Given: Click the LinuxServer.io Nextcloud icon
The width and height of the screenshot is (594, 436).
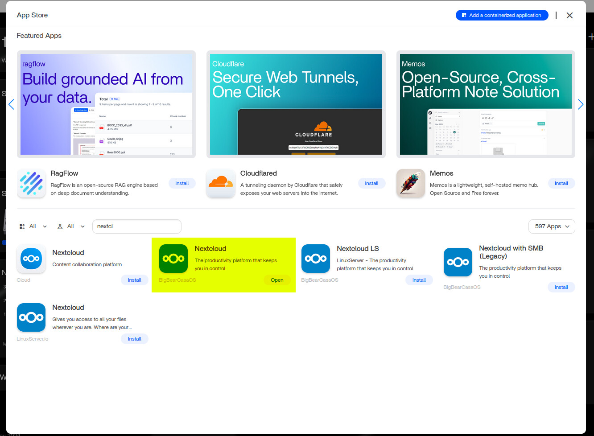Looking at the screenshot, I should [x=31, y=317].
